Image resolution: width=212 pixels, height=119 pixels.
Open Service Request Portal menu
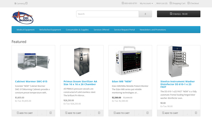point(124,30)
